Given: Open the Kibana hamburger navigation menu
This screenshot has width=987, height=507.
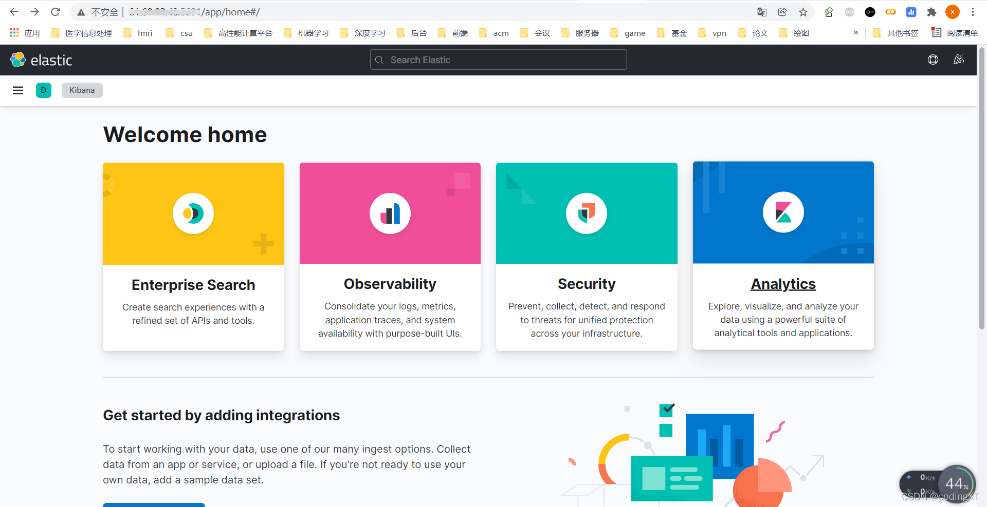Looking at the screenshot, I should pyautogui.click(x=18, y=90).
